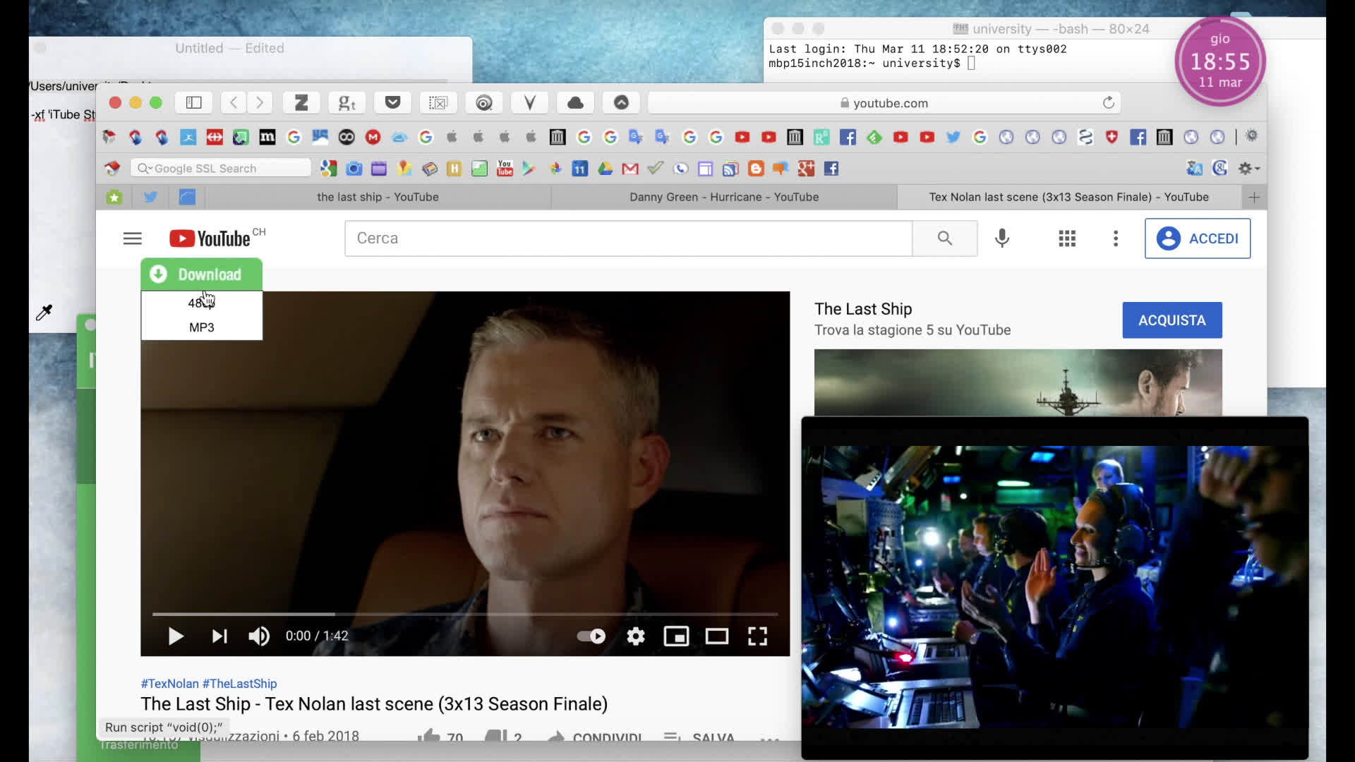
Task: Reload the youtube.com page
Action: tap(1108, 103)
